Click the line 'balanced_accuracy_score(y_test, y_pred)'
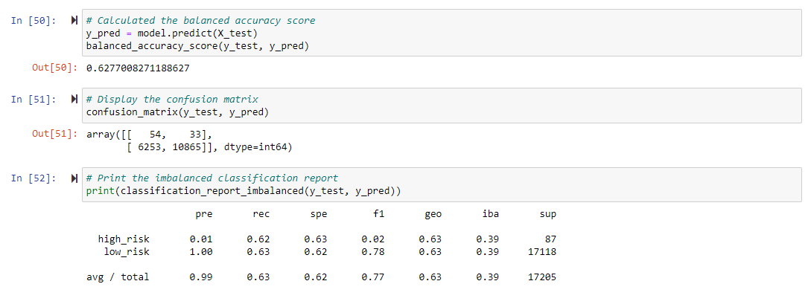This screenshot has width=811, height=307. pos(197,46)
